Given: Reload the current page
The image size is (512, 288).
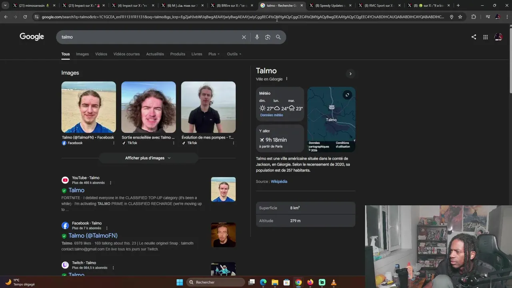Looking at the screenshot, I should coord(25,17).
